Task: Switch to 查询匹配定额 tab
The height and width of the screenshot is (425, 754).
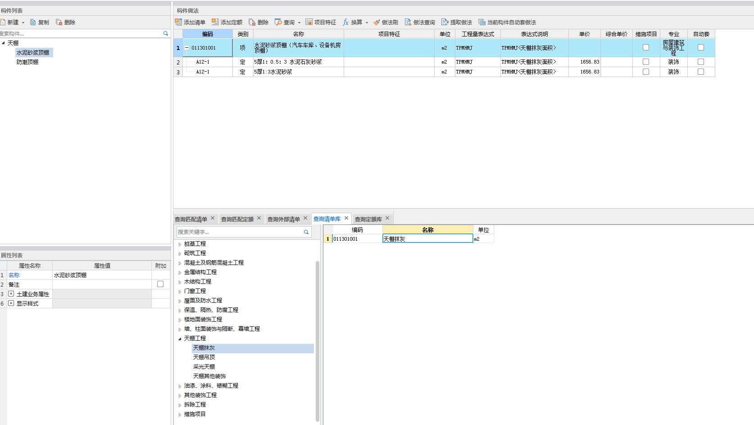Action: click(x=237, y=219)
